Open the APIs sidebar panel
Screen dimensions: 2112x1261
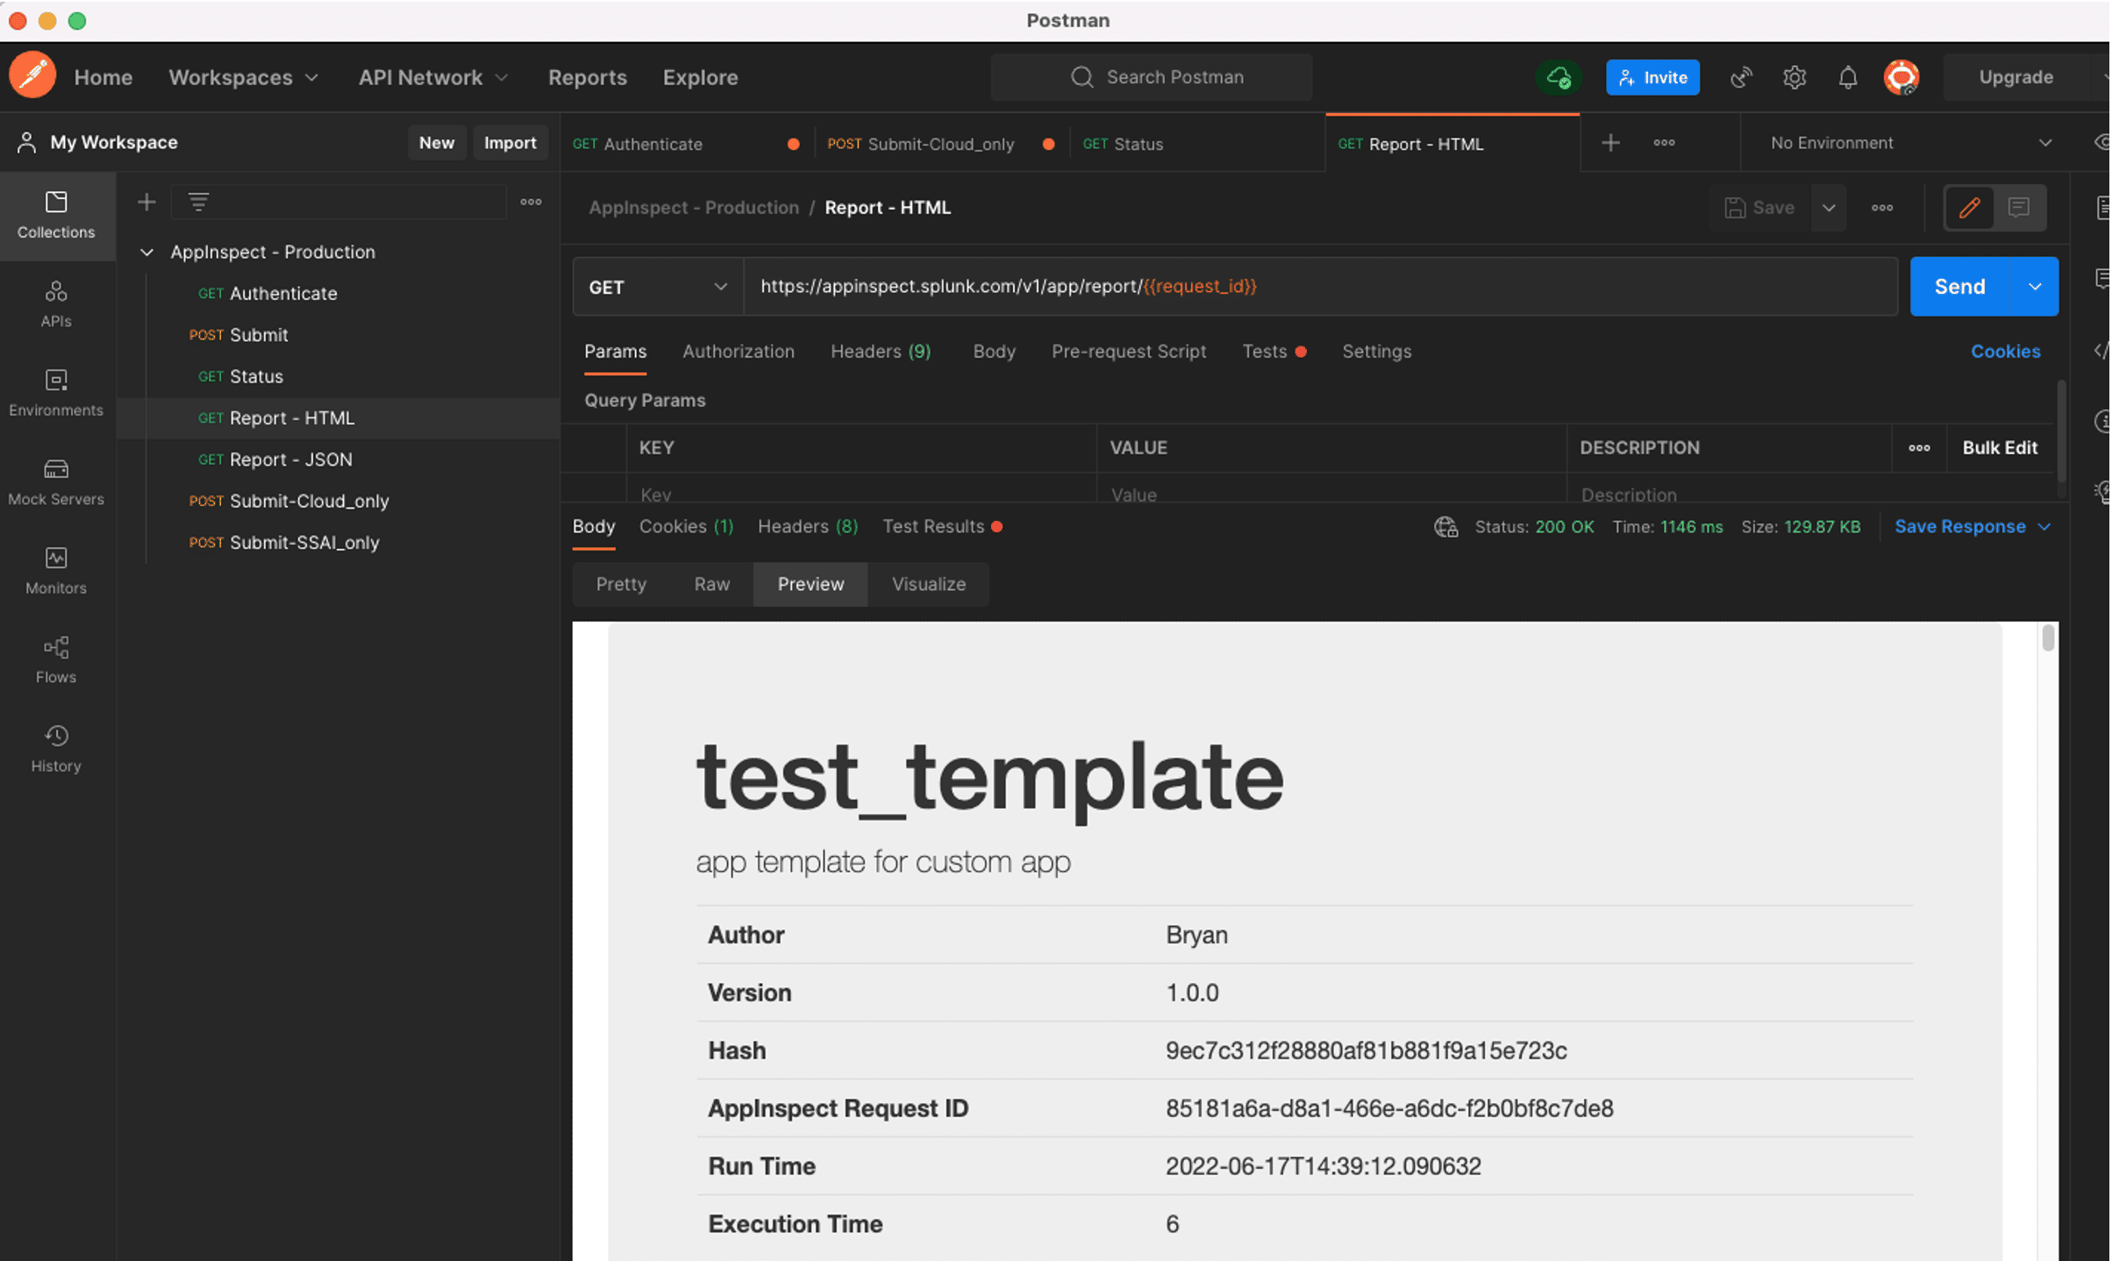[x=56, y=304]
